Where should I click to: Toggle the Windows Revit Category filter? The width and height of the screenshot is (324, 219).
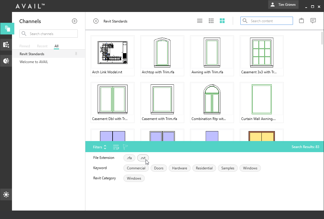click(134, 178)
